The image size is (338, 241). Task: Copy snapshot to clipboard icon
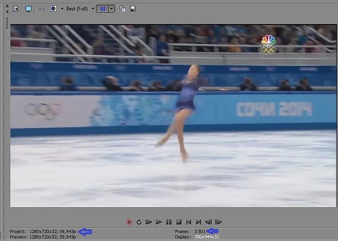click(123, 9)
